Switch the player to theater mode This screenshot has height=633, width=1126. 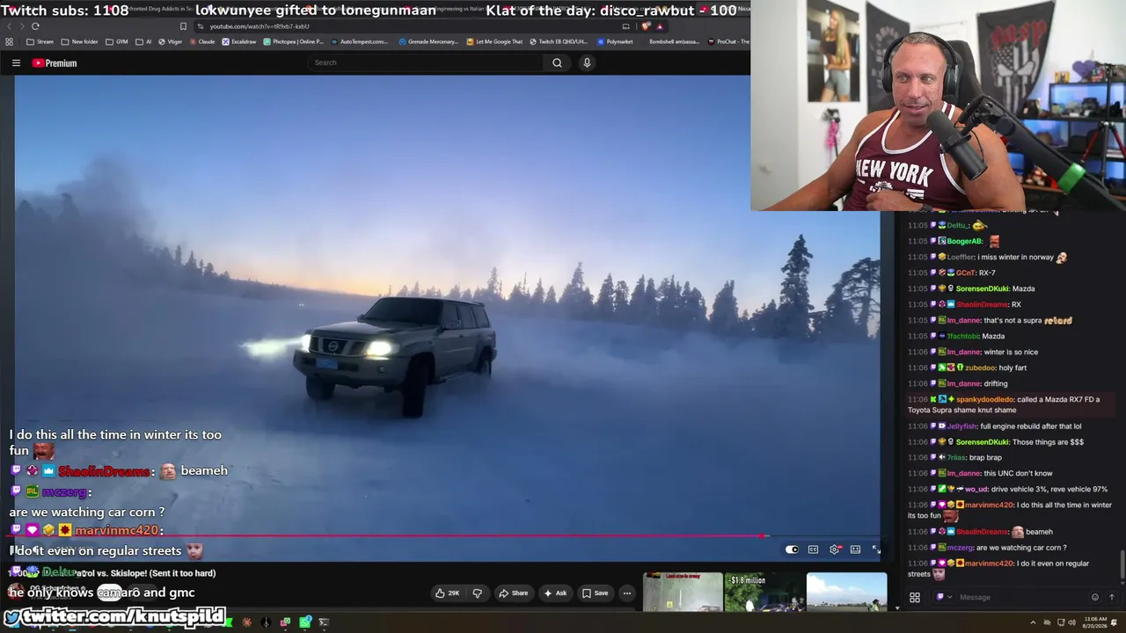(x=855, y=549)
